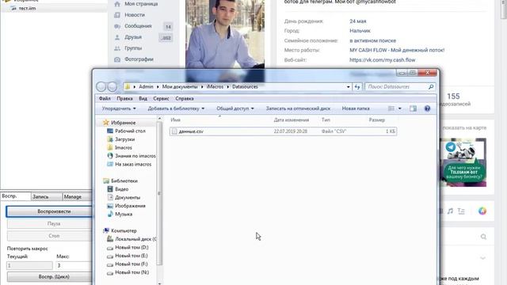Click the На заказ imacros icon
The image size is (507, 285).
(x=110, y=164)
